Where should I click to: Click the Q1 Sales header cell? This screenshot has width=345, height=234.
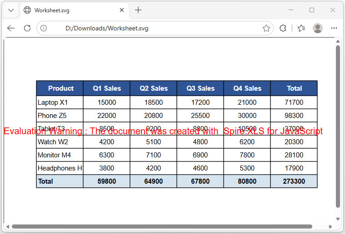pyautogui.click(x=107, y=88)
